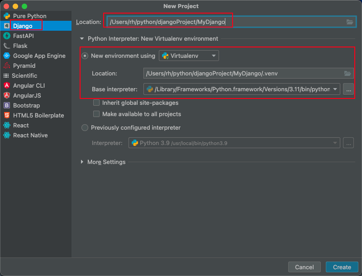
Task: Select Google App Engine project type
Action: click(x=36, y=56)
